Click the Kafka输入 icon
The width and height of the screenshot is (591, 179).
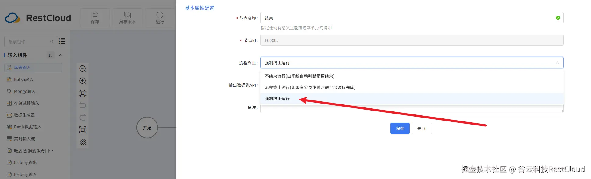pyautogui.click(x=9, y=79)
